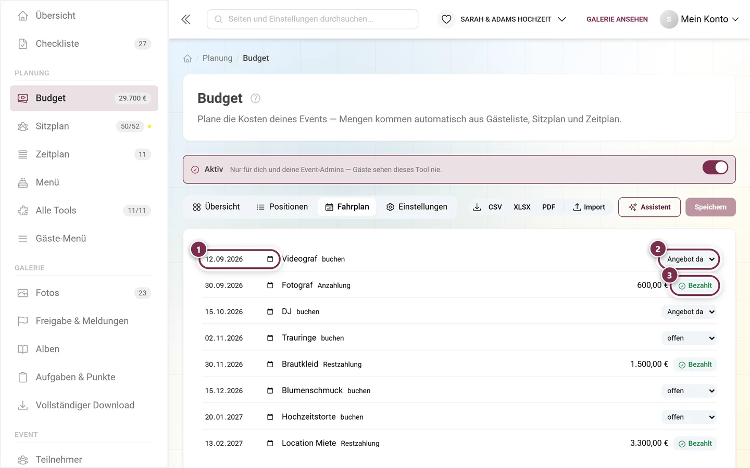The width and height of the screenshot is (750, 468).
Task: Open Vollständiger Download in the sidebar
Action: tap(84, 406)
